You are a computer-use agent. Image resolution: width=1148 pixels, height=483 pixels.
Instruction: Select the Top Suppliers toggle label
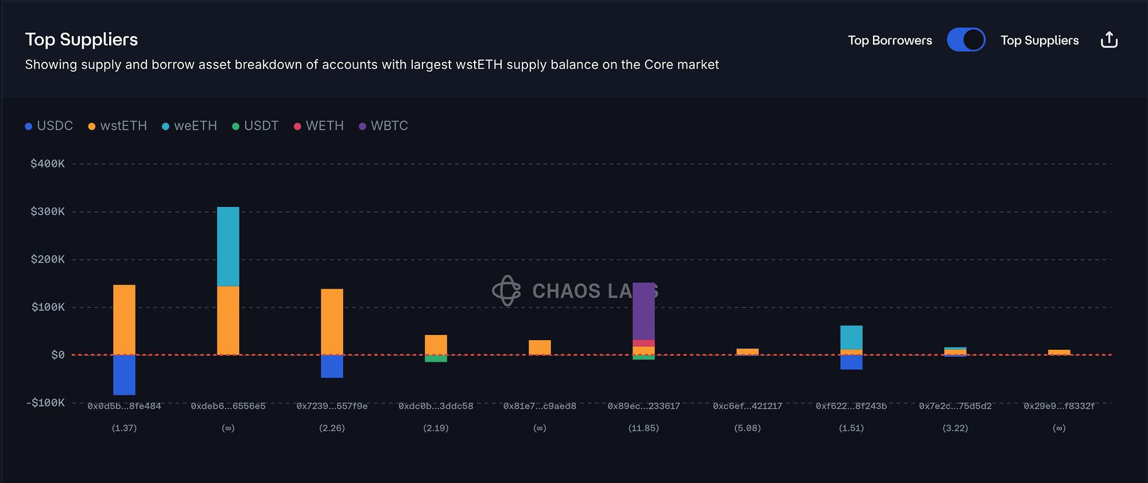(1040, 40)
